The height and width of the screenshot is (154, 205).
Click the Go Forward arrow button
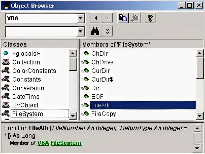(x=107, y=18)
